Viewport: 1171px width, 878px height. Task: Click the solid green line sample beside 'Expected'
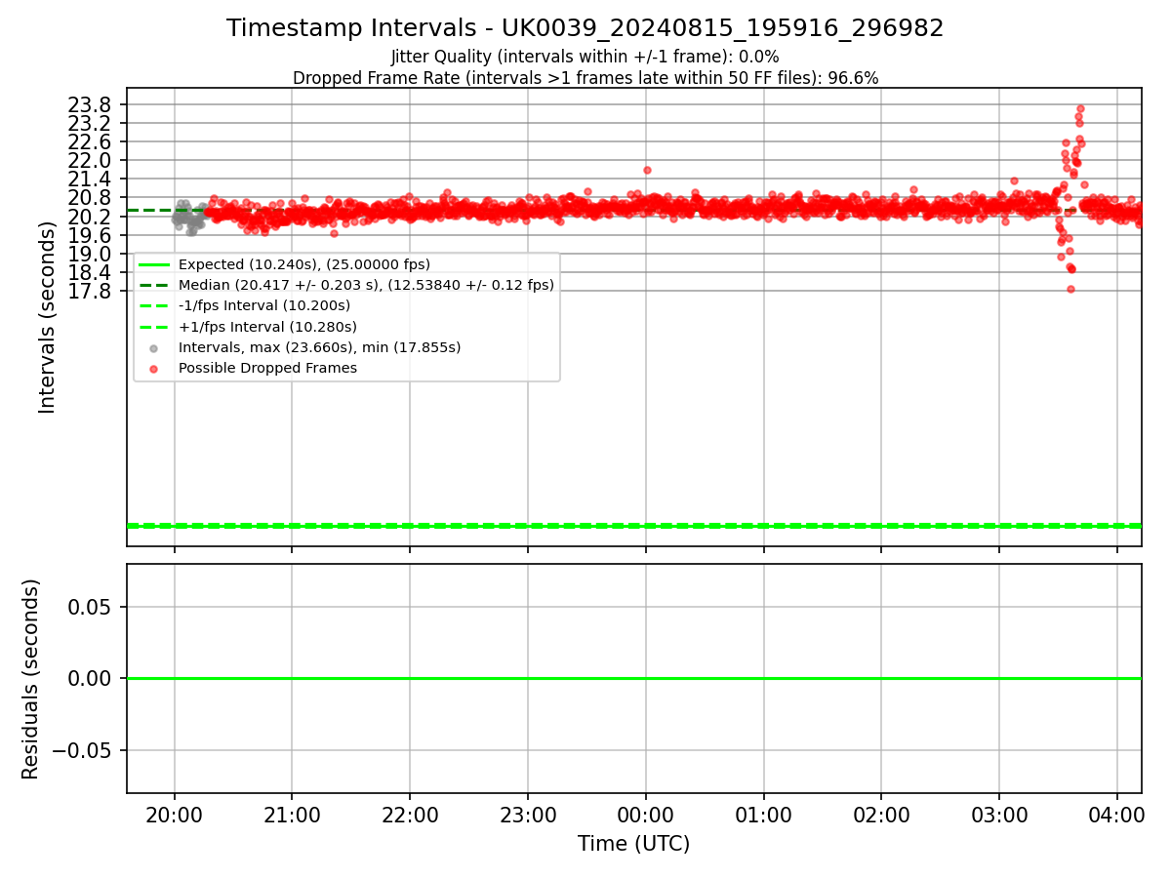(153, 264)
